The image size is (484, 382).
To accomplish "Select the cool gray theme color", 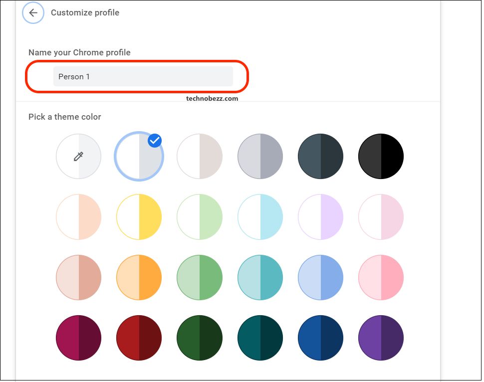I will click(x=260, y=156).
